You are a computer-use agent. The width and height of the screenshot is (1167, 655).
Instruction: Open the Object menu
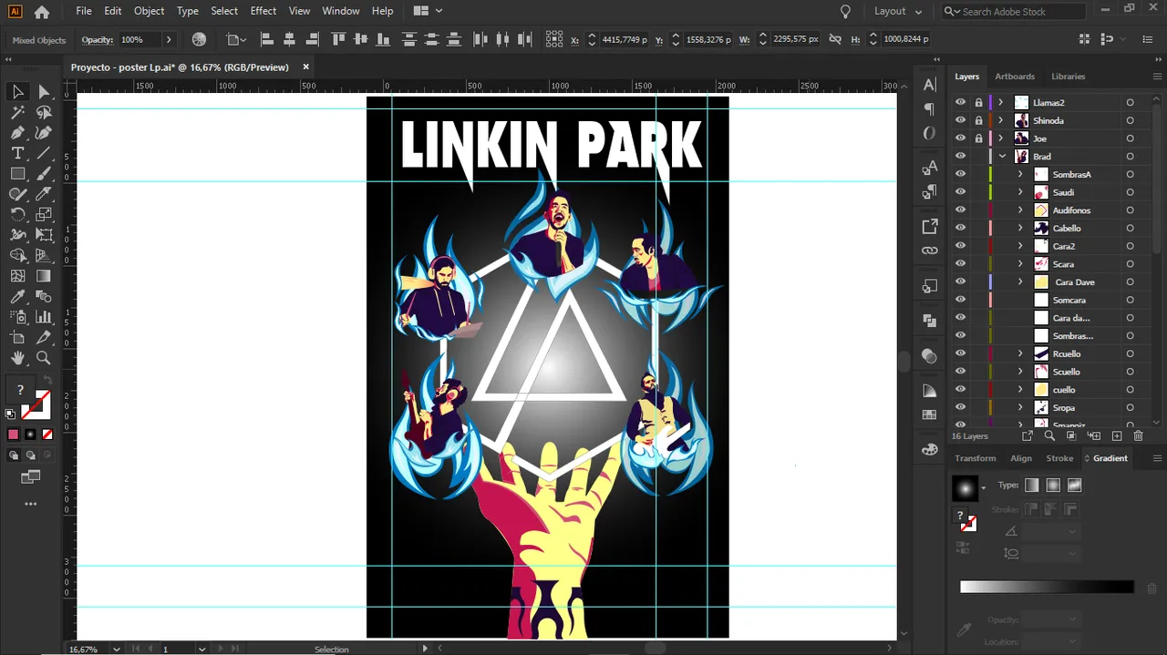coord(149,11)
